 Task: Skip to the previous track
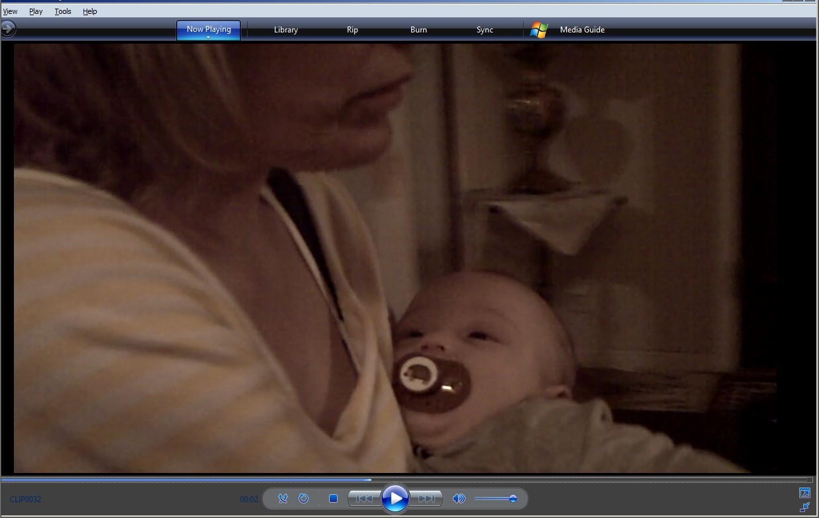coord(364,499)
